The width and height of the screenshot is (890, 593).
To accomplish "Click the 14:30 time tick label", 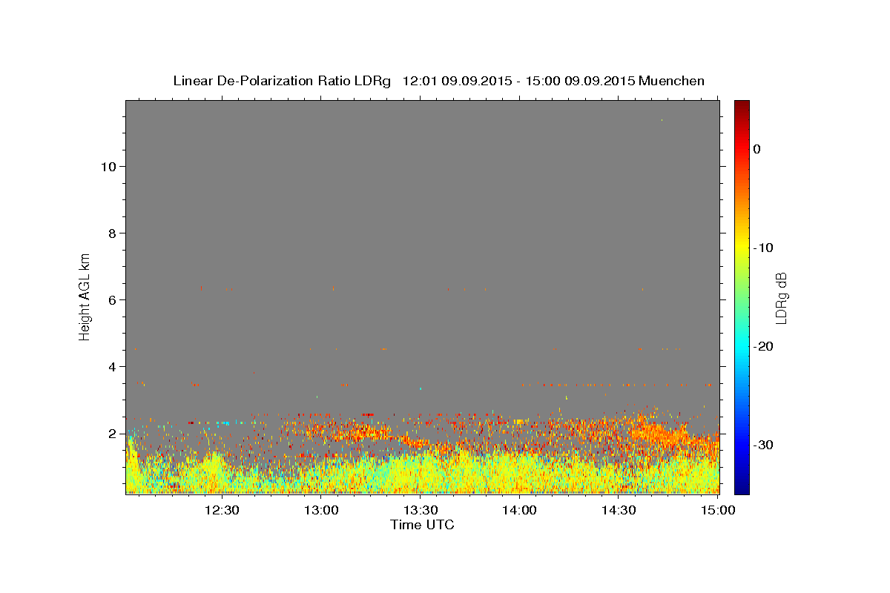I will 619,510.
